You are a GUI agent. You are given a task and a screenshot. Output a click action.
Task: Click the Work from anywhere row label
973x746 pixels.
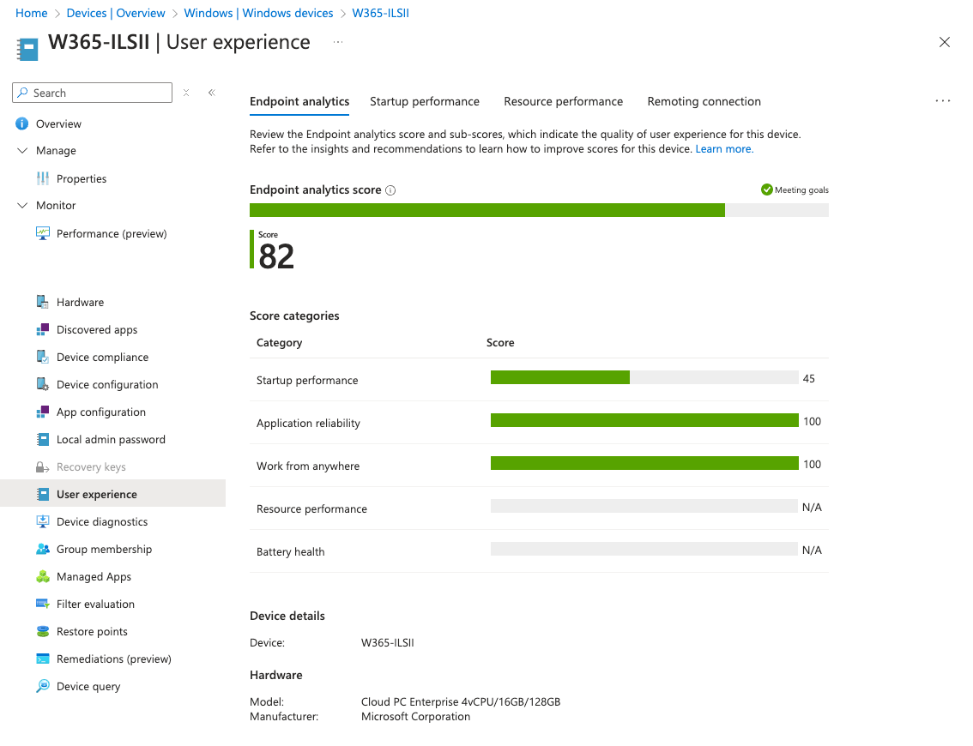[x=308, y=466]
